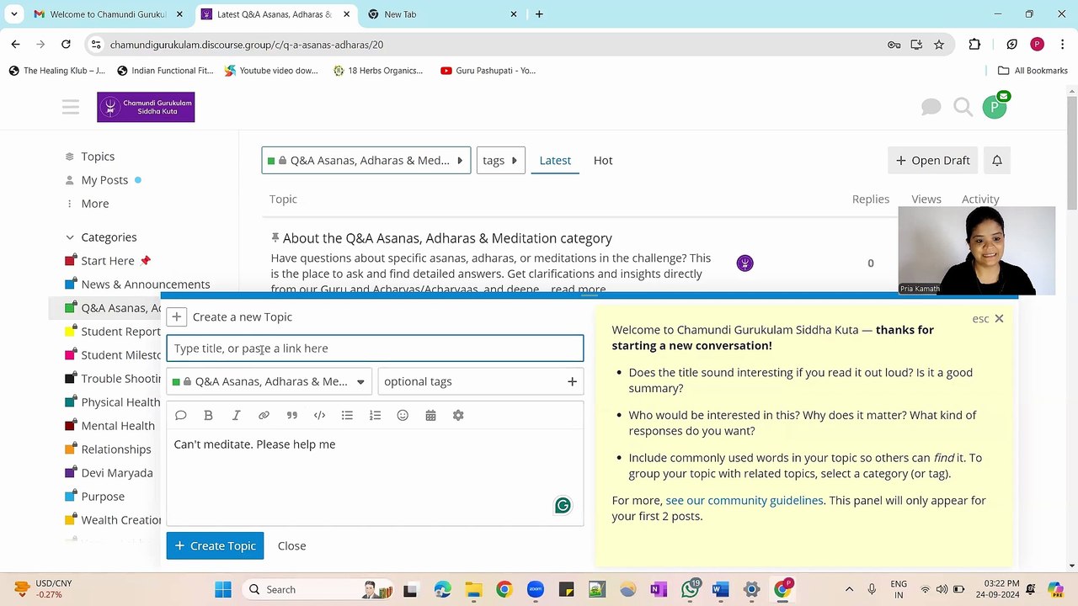Select the Latest tab
The height and width of the screenshot is (606, 1078).
pos(555,160)
